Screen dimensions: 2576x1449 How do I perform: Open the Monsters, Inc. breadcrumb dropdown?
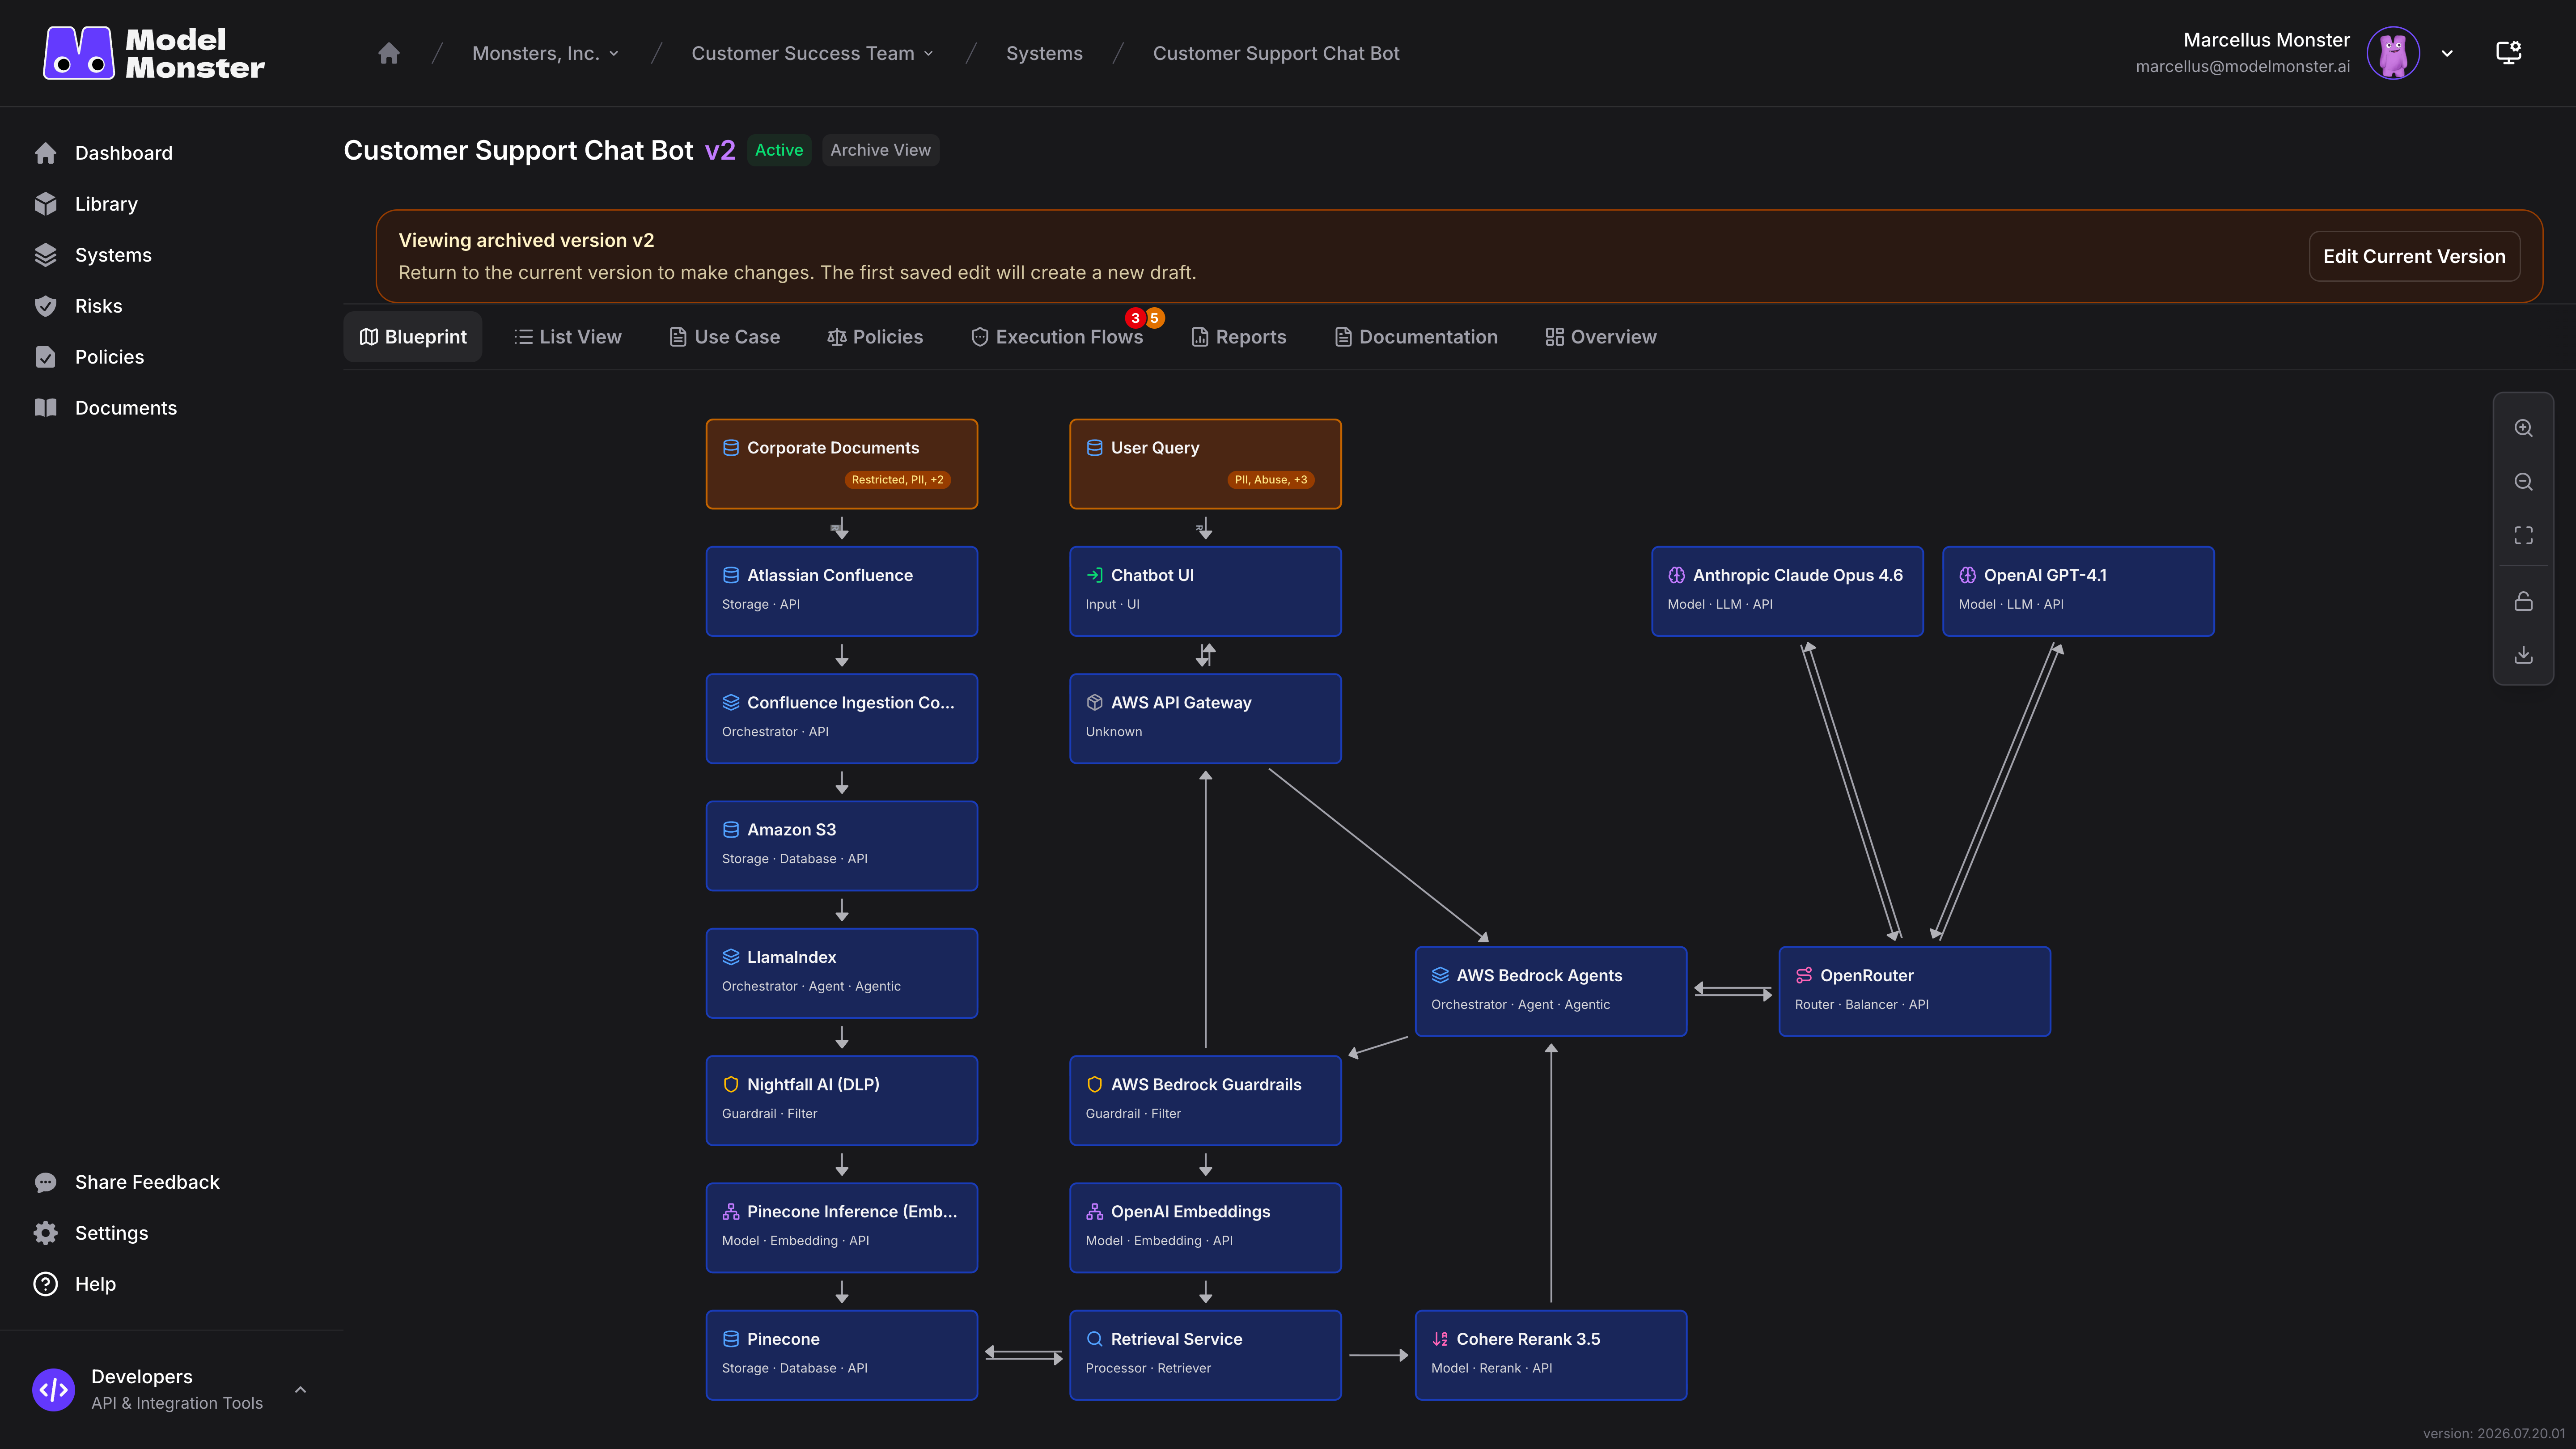[546, 53]
